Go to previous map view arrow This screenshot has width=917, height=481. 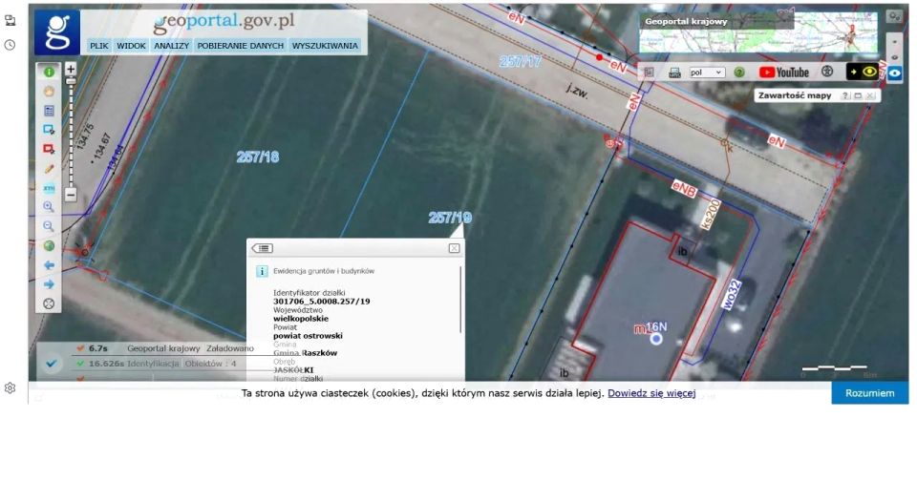[48, 264]
